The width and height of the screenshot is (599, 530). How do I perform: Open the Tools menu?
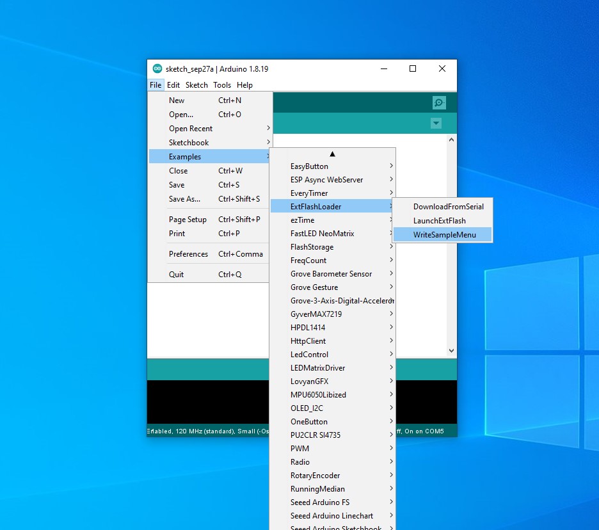222,85
